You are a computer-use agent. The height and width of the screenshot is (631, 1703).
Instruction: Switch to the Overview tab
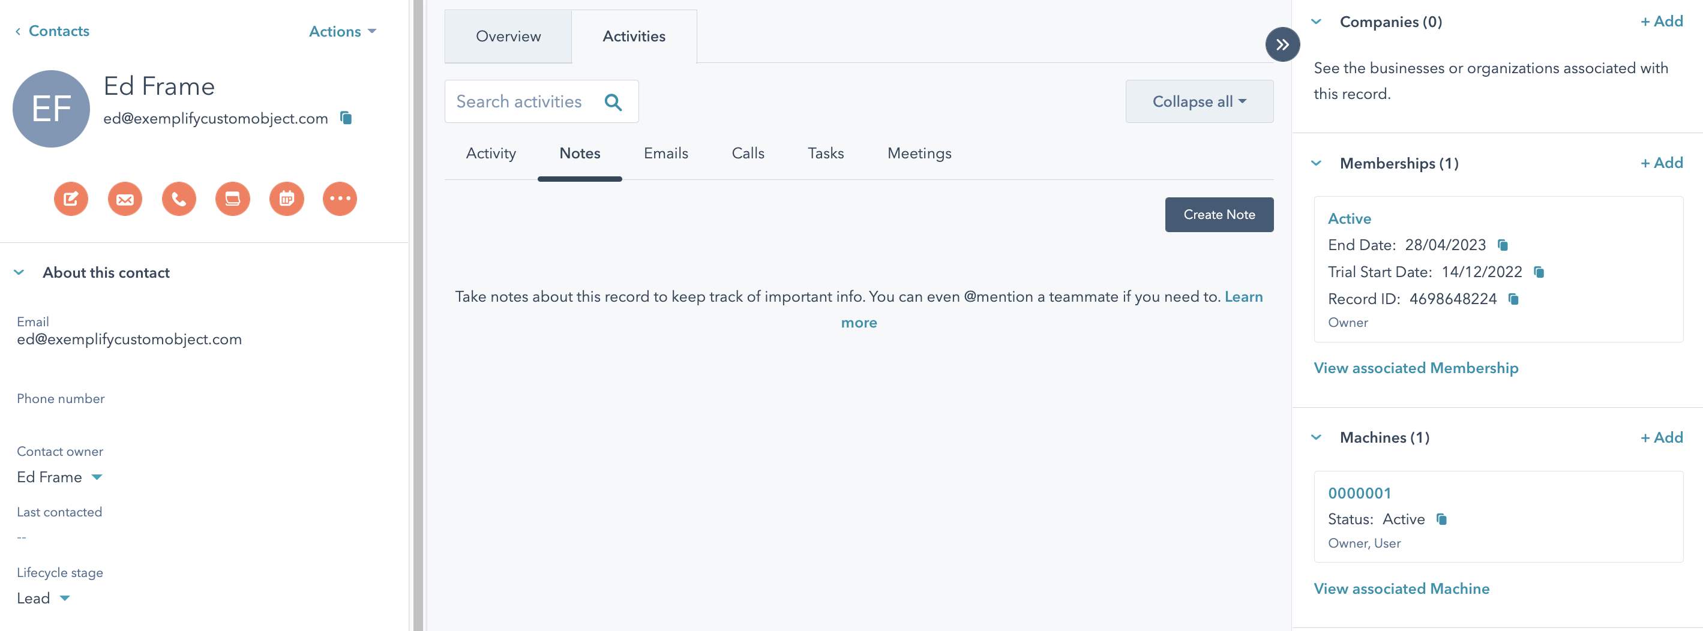click(508, 37)
